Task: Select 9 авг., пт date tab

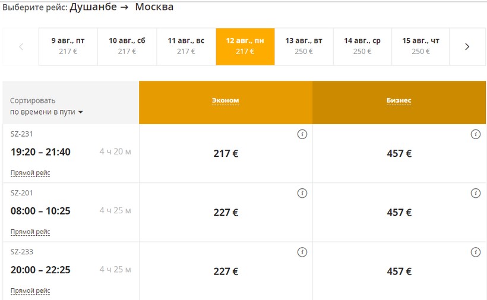Action: 68,46
